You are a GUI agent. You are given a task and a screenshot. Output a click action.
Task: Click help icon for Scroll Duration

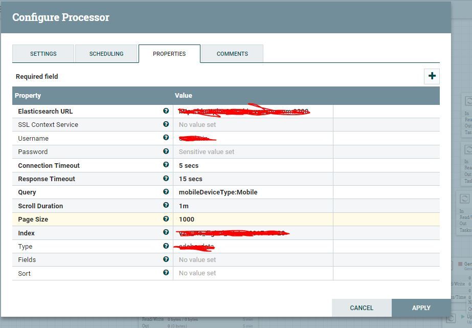[166, 205]
